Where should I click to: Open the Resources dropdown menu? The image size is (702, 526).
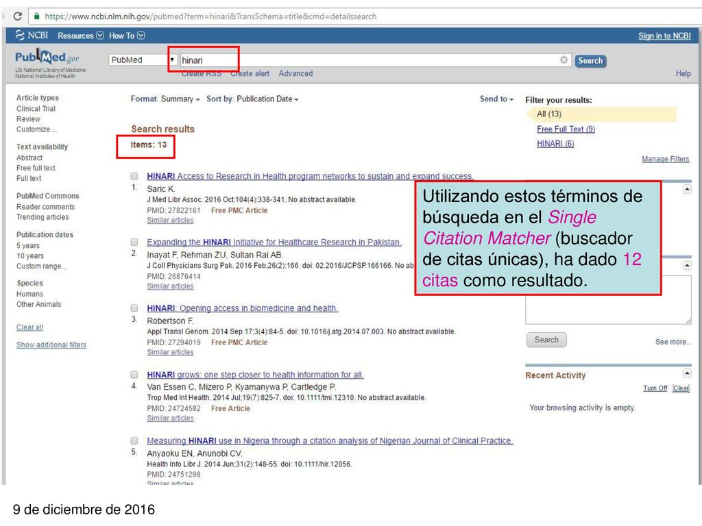tap(81, 36)
